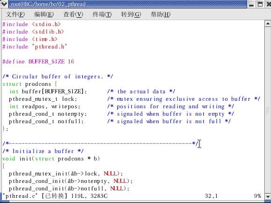Click the pthread_mutex_init(&b->lock, NULL); line

point(66,174)
